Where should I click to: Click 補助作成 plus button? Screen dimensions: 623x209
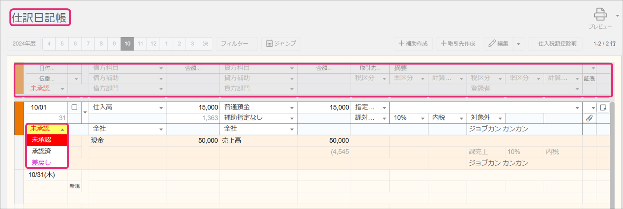(413, 44)
